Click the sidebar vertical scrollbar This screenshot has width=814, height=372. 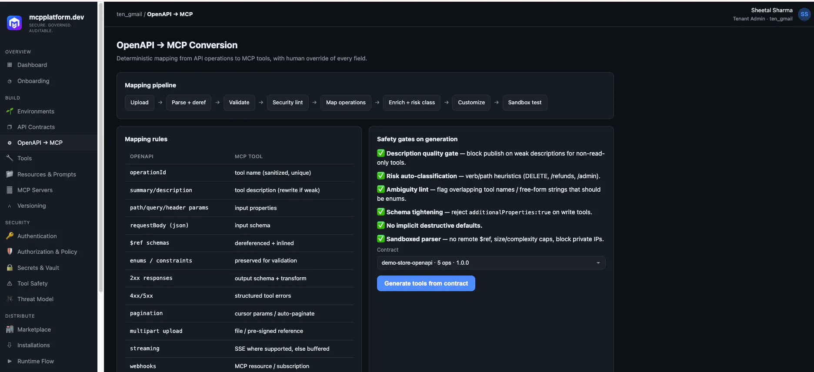[x=101, y=148]
